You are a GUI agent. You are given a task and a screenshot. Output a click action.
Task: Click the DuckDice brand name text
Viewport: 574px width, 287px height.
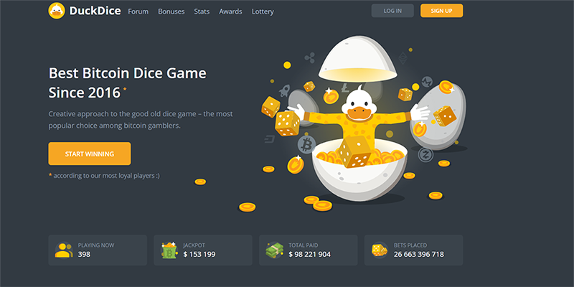click(x=95, y=11)
